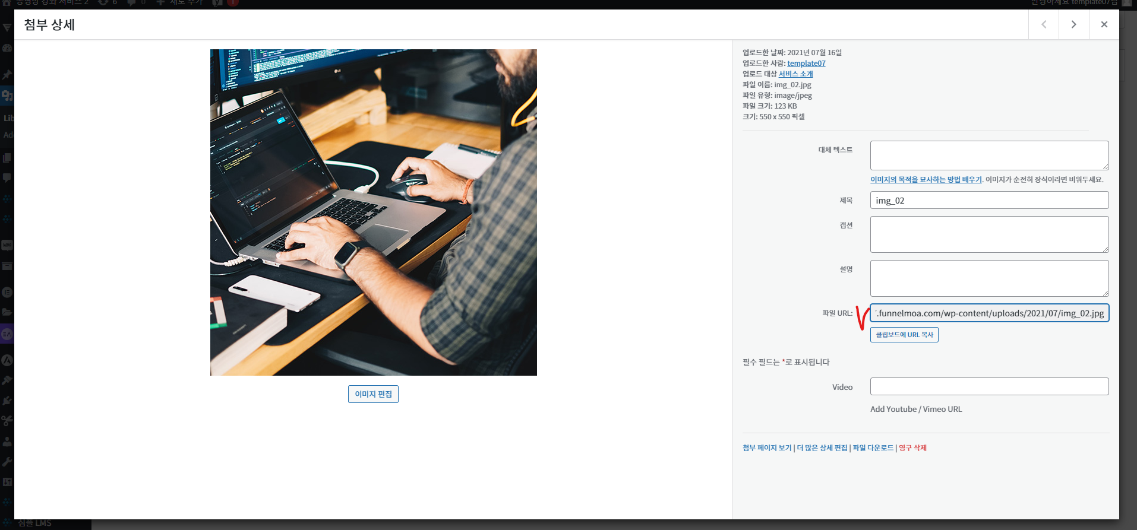Go to the previous attachment with left chevron
Screen dimensions: 1137x530
[1044, 24]
